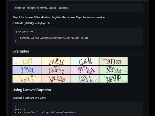Click the 'Step 2 for Laravel 5.5 and below' text

pos(32,17)
